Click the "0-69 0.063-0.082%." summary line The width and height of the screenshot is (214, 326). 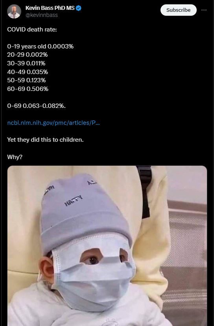pos(36,106)
